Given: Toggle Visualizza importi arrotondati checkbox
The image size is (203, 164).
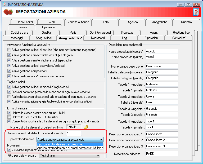Looking at the screenshot, I should [9, 150].
